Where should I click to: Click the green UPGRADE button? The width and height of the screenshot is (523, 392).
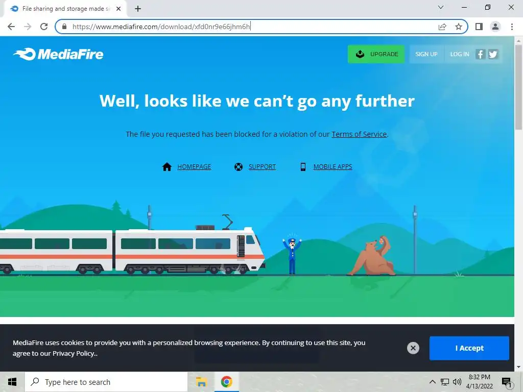click(x=376, y=54)
